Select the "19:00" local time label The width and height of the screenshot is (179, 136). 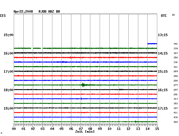coord(9,108)
